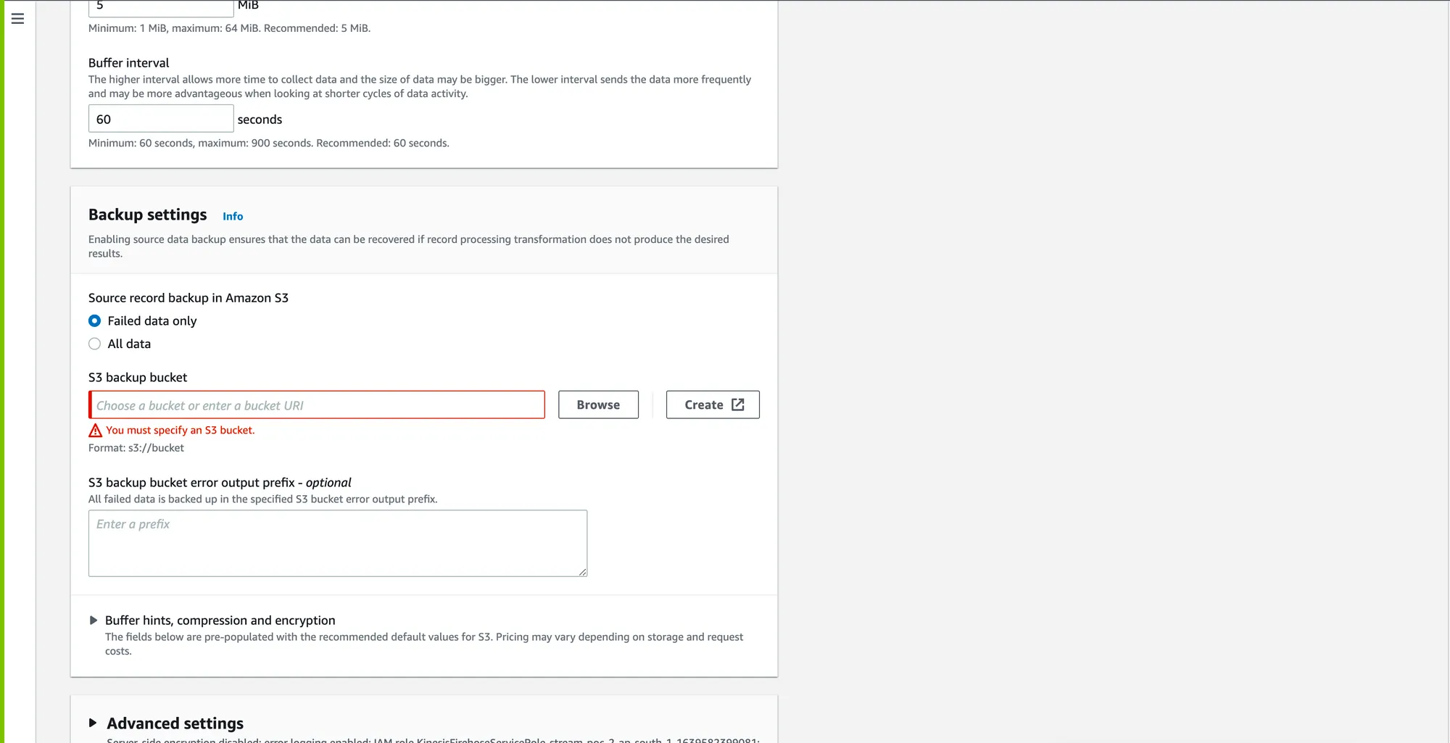This screenshot has width=1450, height=743.
Task: Click the Create bucket button
Action: [712, 404]
